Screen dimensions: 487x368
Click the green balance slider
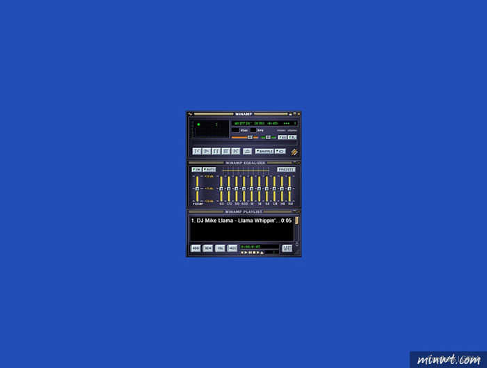click(x=269, y=137)
